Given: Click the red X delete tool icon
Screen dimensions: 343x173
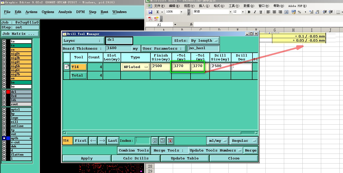Looking at the screenshot, I should click(170, 140).
